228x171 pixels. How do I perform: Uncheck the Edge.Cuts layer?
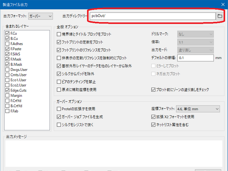pyautogui.click(x=7, y=90)
